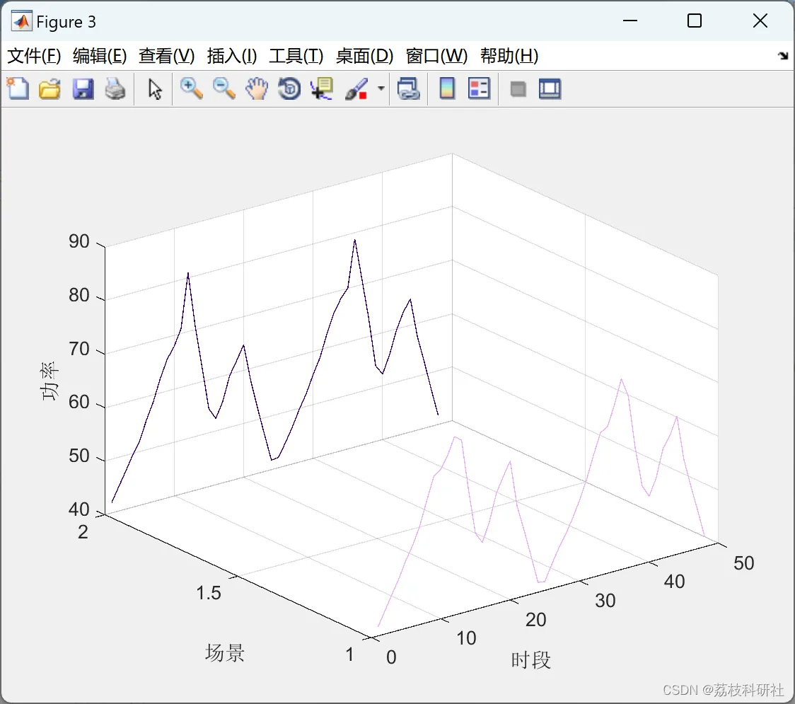Click the New Figure icon
The image size is (795, 704).
[18, 88]
